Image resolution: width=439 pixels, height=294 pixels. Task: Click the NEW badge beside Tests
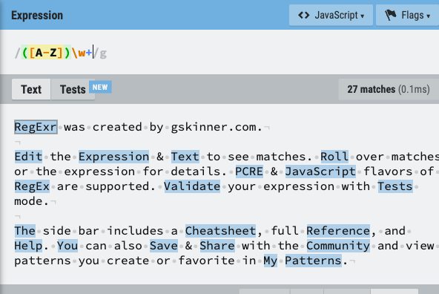pos(100,87)
